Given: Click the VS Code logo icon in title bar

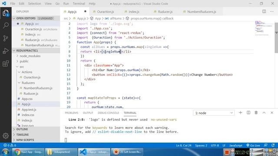Looking at the screenshot, I should [x=4, y=3].
